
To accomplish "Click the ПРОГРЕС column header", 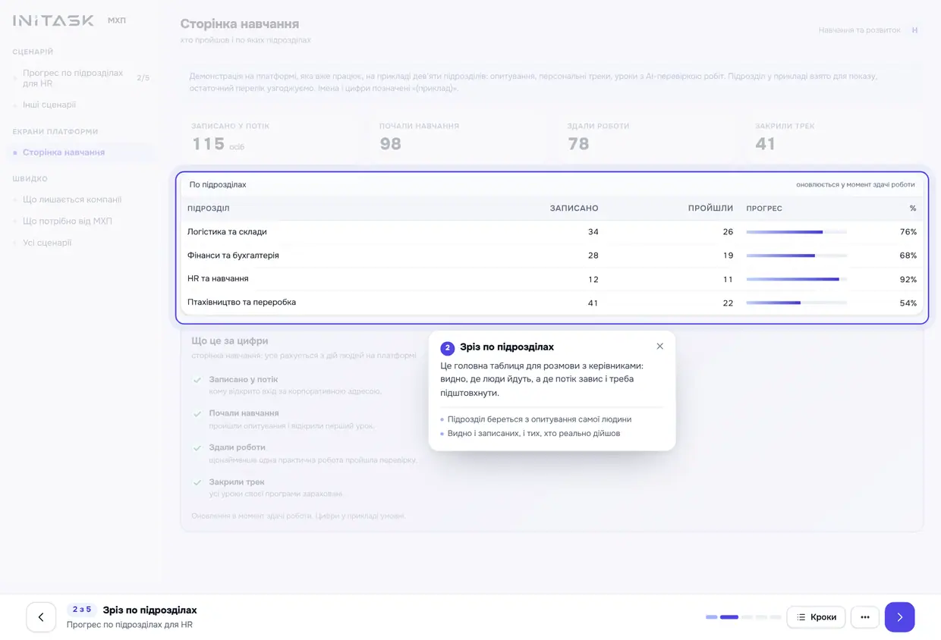I will click(763, 209).
